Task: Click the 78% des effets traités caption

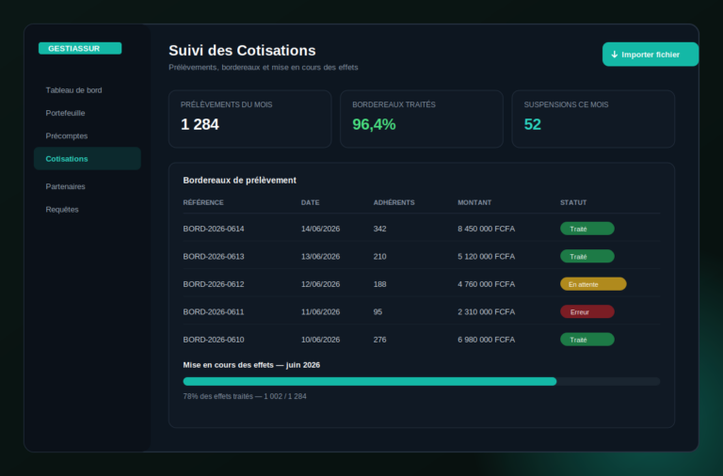Action: point(245,396)
